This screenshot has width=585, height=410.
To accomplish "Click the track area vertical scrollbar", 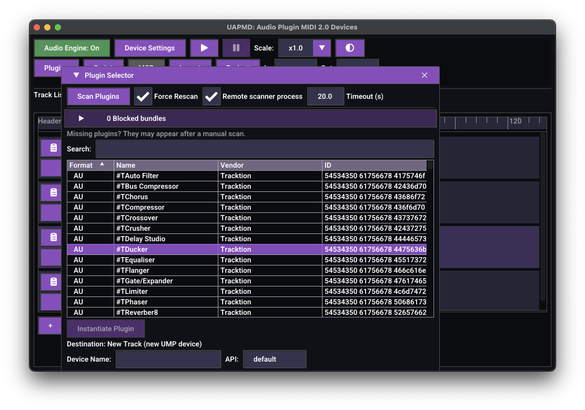I will 543,217.
